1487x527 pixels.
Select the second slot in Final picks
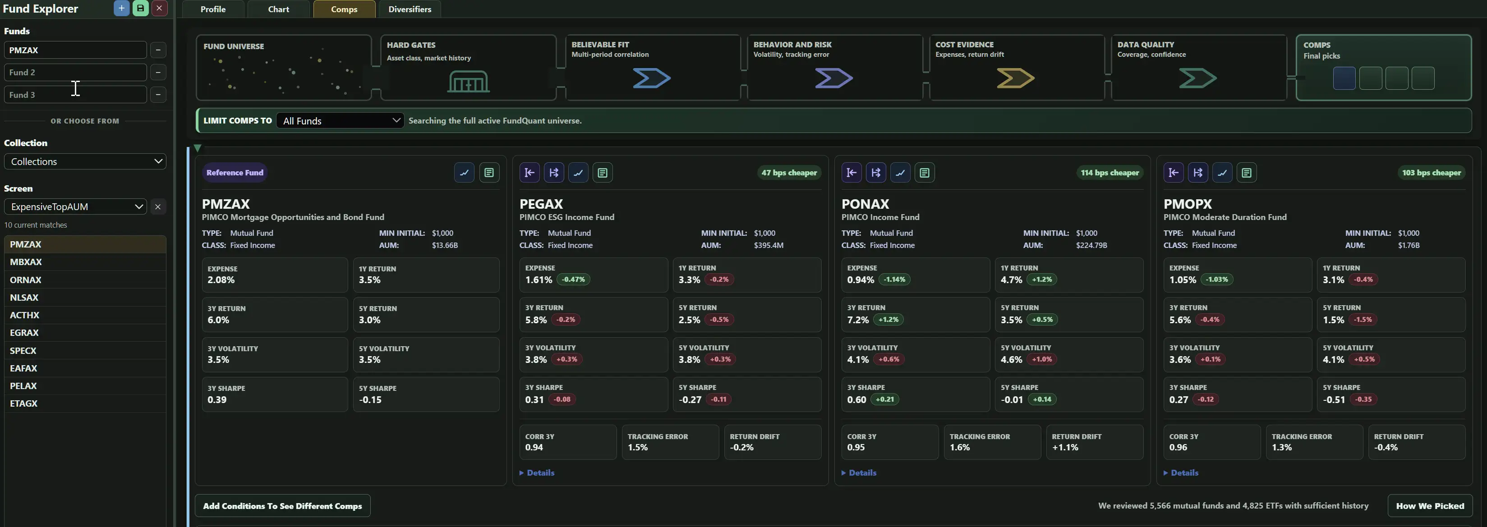tap(1370, 78)
